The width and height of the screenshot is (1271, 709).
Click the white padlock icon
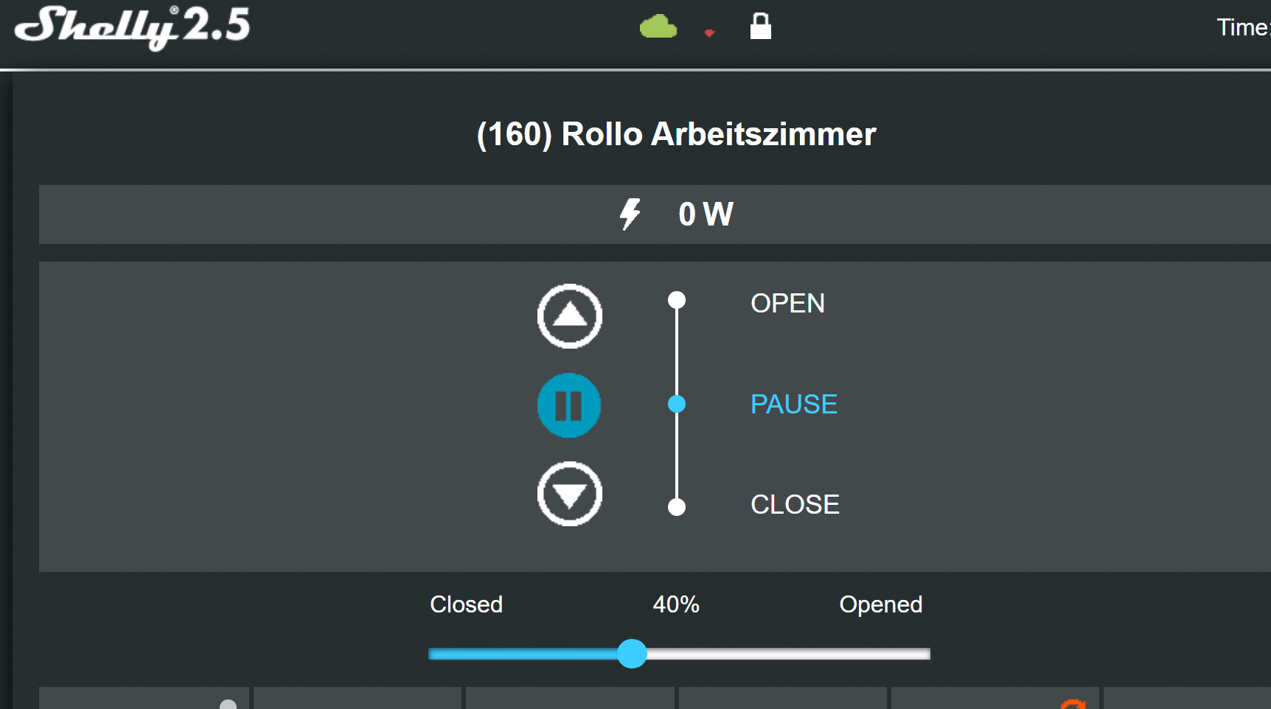point(760,27)
